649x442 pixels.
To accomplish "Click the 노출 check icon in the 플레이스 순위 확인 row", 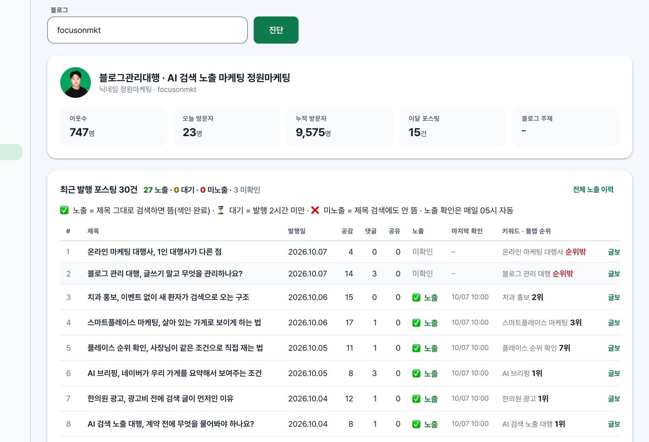I will (416, 348).
